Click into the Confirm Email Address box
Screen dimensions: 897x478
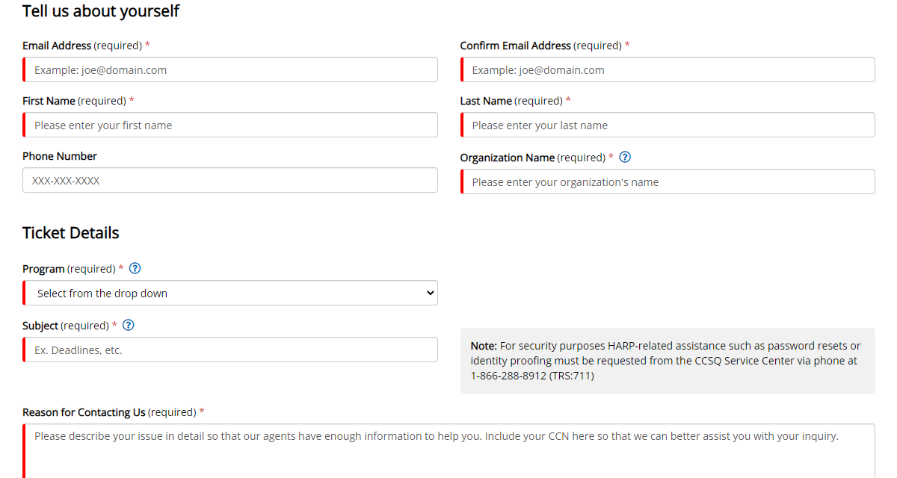pos(668,70)
